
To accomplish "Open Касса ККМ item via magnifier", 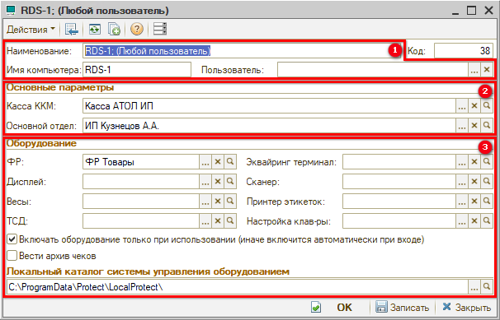I will tap(487, 106).
